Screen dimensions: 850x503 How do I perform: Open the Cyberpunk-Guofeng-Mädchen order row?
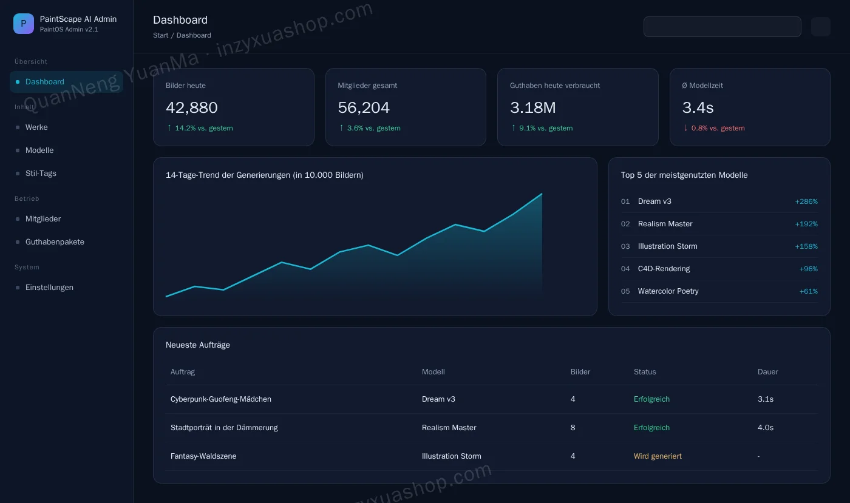click(x=492, y=399)
